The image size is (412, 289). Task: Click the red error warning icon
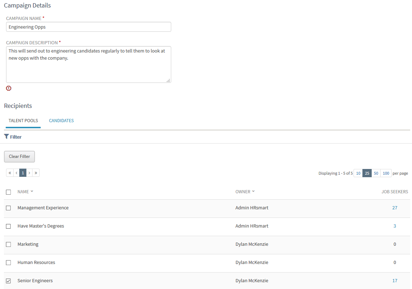(x=9, y=88)
